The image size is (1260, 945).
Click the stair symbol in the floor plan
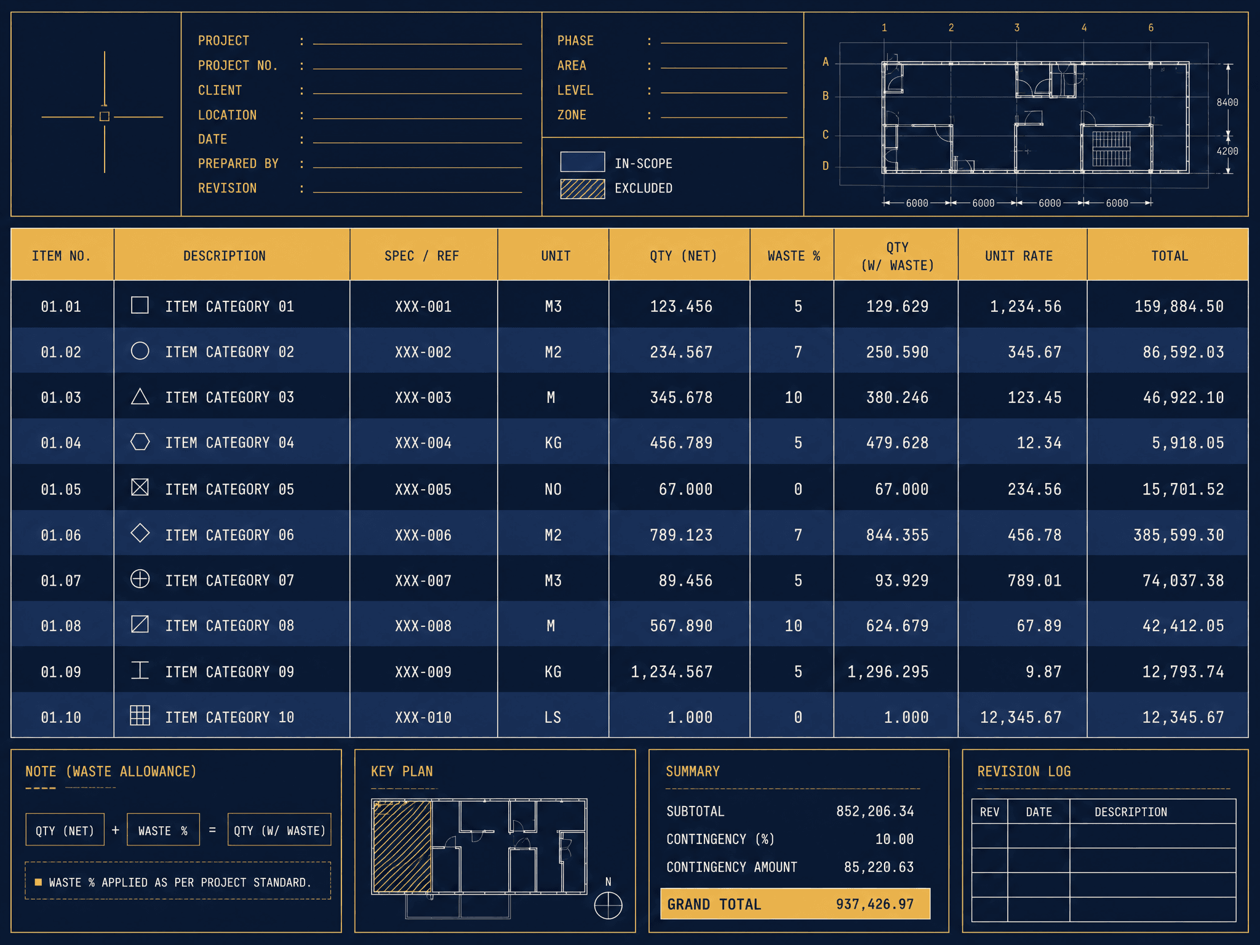1111,149
